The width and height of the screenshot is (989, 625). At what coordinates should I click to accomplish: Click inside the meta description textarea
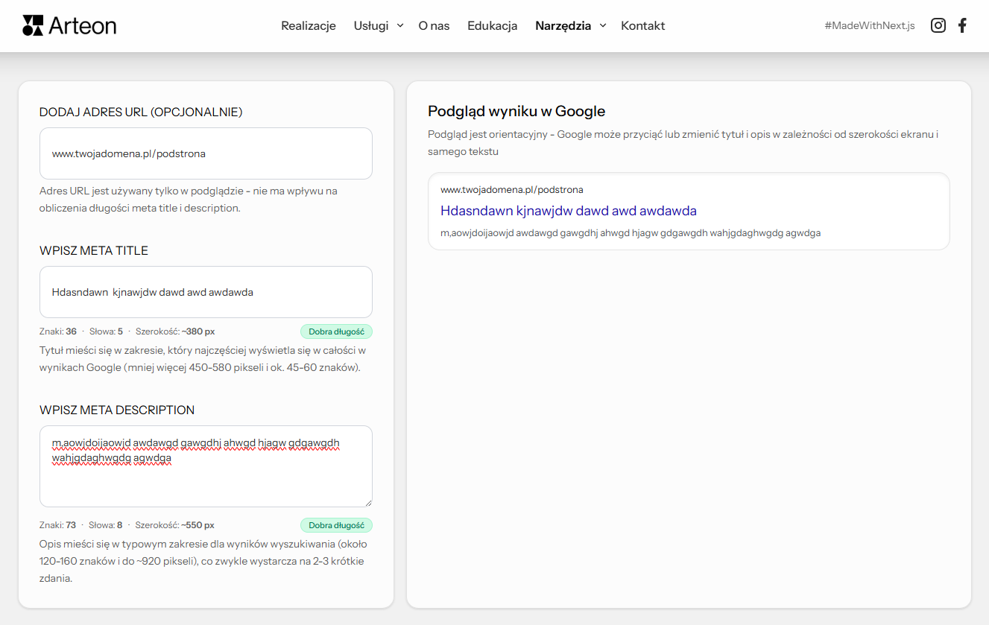[206, 466]
